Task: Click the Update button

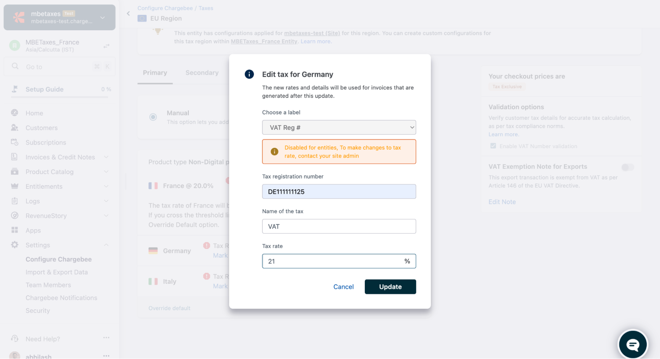Action: click(x=390, y=286)
